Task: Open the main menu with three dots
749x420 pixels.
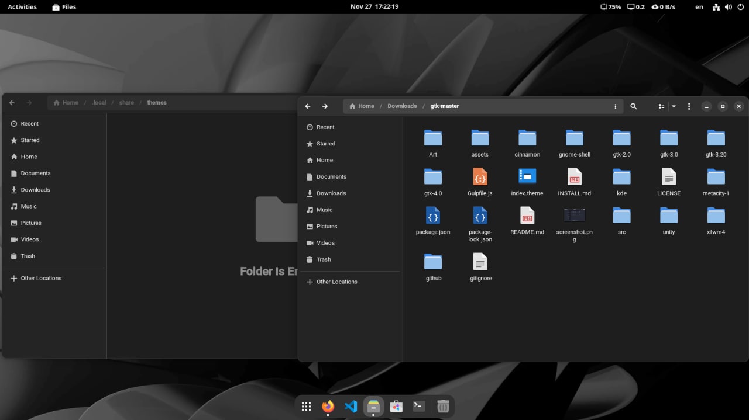Action: (689, 106)
